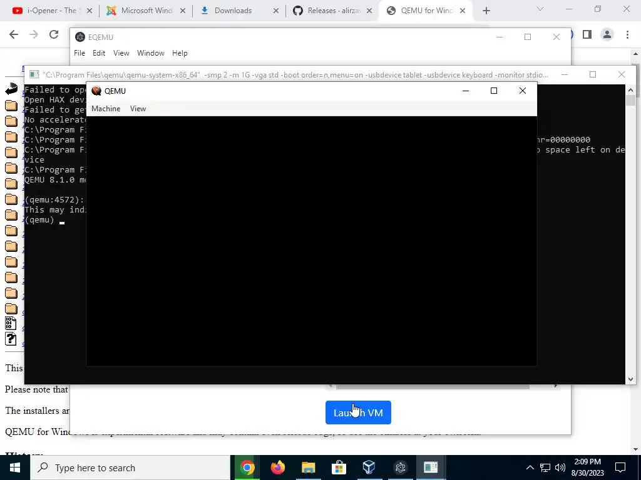Open Microsoft Store from the taskbar
Viewport: 641px width, 480px height.
339,467
